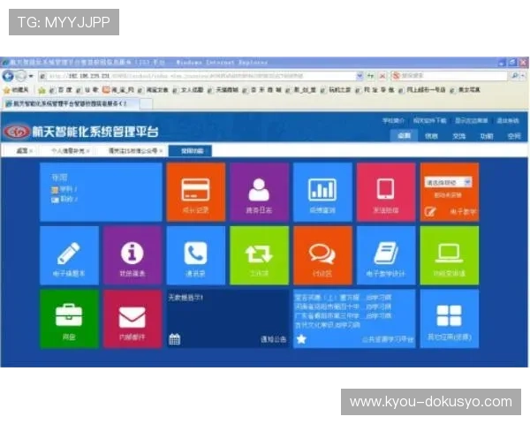Select the third top nav tab
This screenshot has width=530, height=424.
click(459, 136)
